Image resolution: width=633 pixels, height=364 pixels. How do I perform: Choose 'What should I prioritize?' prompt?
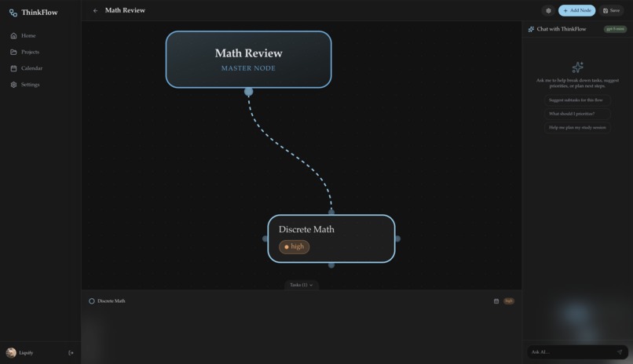tap(577, 114)
